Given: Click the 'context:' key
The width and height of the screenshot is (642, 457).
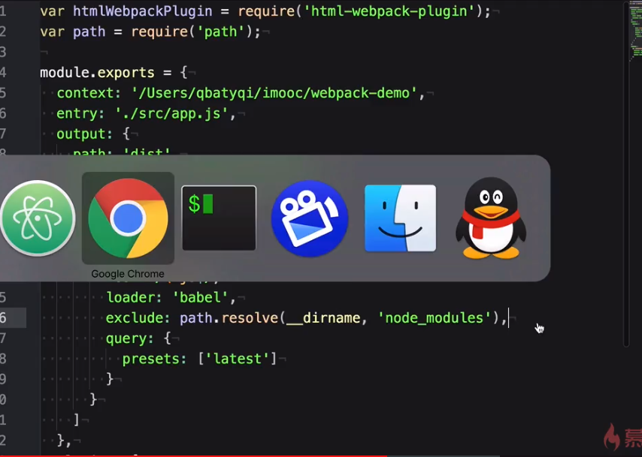Looking at the screenshot, I should 89,93.
